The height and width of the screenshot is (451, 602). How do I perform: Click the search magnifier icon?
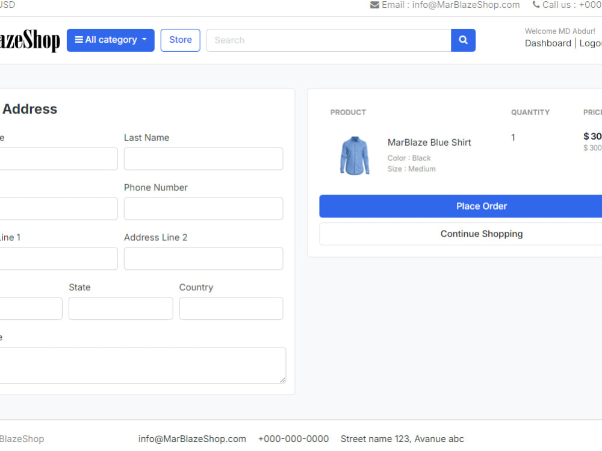pos(463,40)
